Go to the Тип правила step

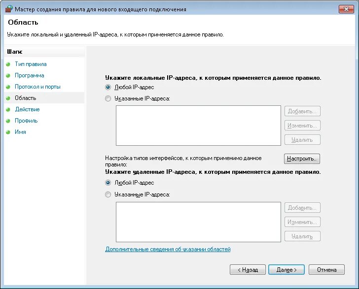point(31,64)
